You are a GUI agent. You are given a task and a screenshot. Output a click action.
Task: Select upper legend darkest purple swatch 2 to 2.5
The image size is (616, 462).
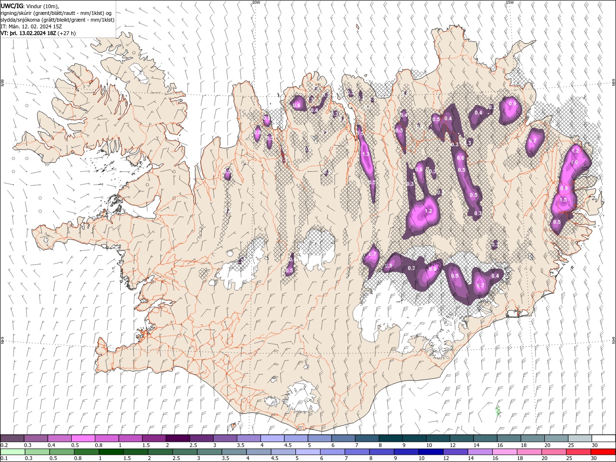coord(178,438)
